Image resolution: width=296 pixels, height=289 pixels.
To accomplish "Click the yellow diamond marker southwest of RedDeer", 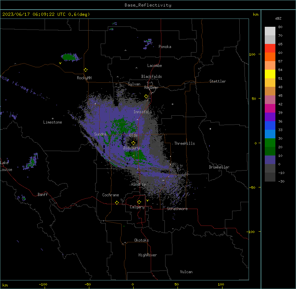I will [146, 96].
